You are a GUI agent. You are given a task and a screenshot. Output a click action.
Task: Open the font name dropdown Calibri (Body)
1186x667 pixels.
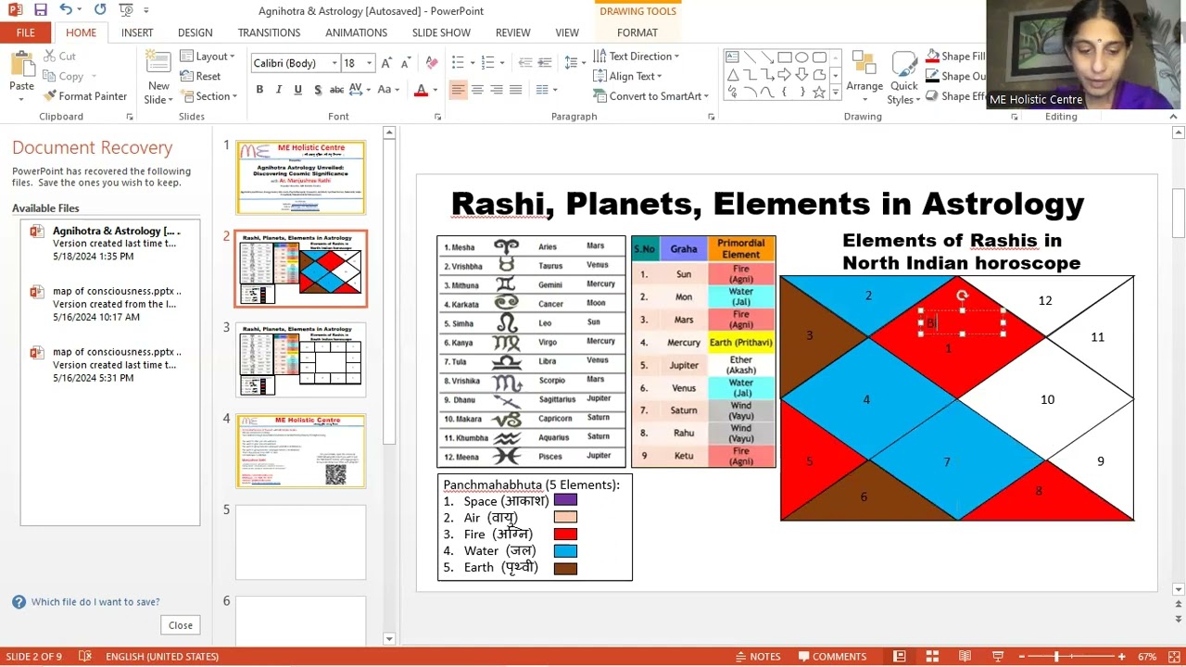coord(334,63)
